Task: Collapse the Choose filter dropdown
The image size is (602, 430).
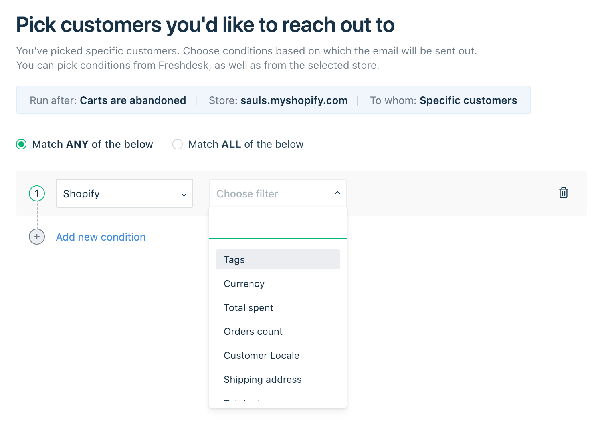Action: (278, 193)
